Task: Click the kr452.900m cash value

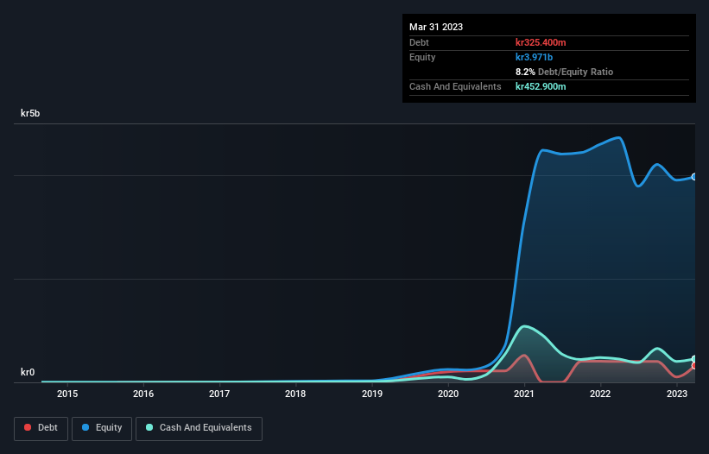Action: (541, 86)
